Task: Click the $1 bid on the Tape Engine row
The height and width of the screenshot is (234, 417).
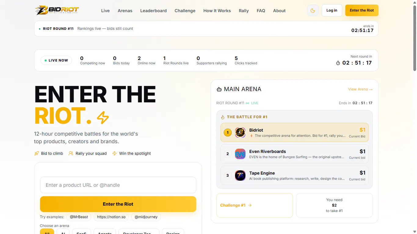Action: (x=362, y=173)
